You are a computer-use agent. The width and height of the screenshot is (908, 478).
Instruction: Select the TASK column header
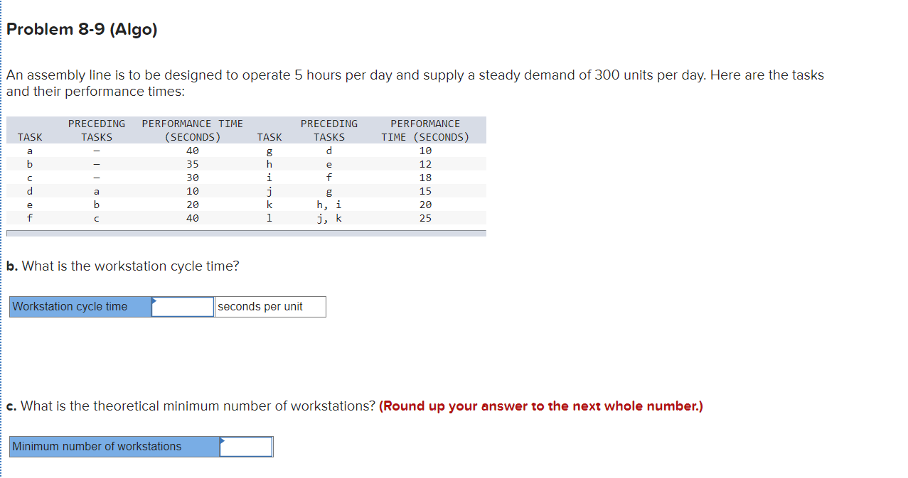tap(30, 137)
